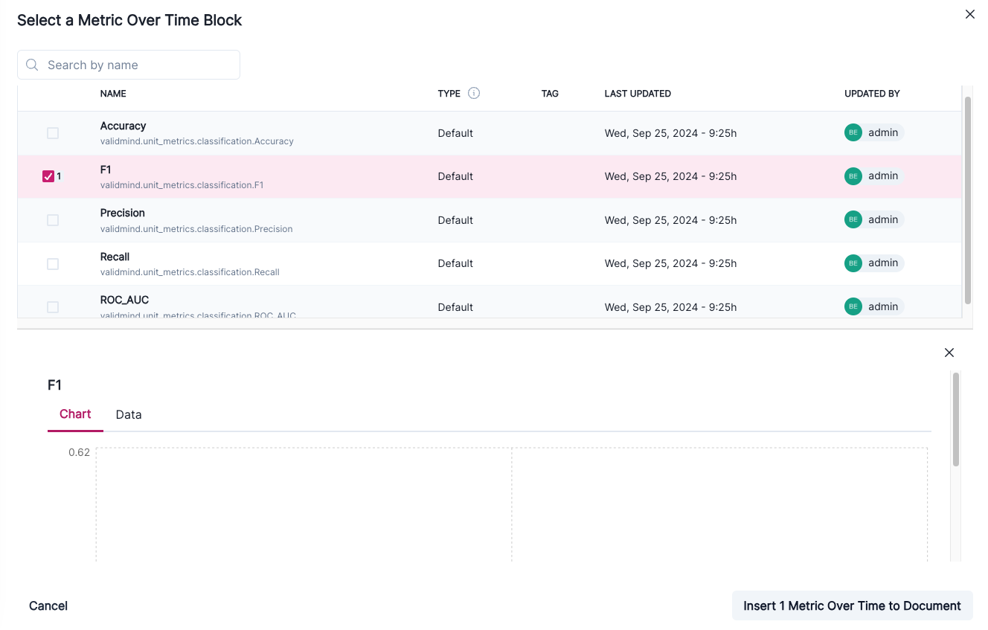Close the Select a Metric dialog
This screenshot has height=630, width=988.
[969, 14]
